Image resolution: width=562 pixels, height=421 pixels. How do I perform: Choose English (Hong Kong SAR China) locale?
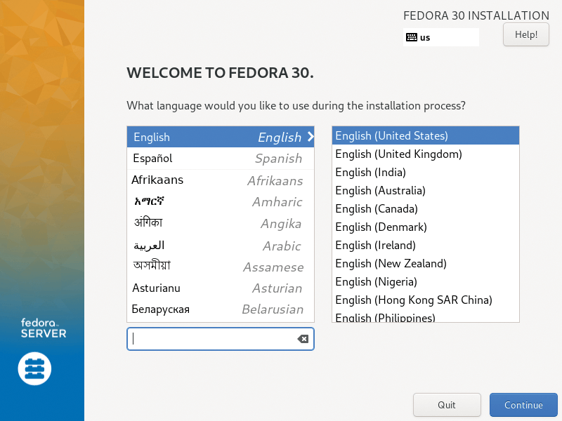tap(426, 300)
